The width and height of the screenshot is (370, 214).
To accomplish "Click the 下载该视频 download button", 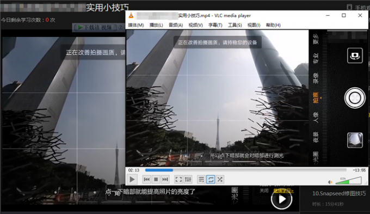I will point(95,28).
